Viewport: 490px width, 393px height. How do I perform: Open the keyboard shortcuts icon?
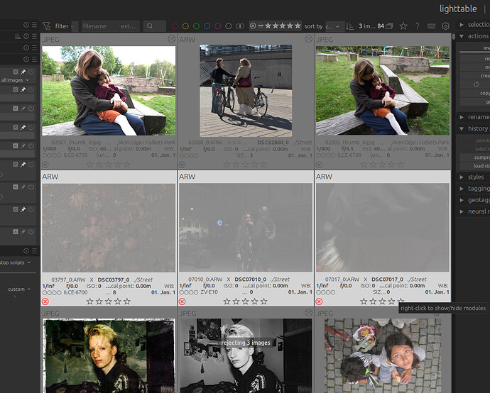point(431,26)
